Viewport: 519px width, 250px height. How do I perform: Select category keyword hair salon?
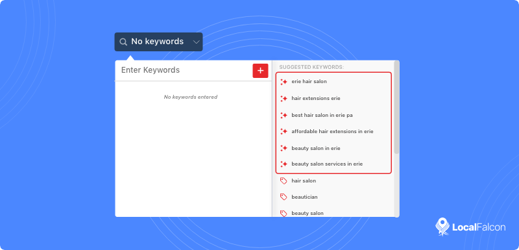point(304,181)
